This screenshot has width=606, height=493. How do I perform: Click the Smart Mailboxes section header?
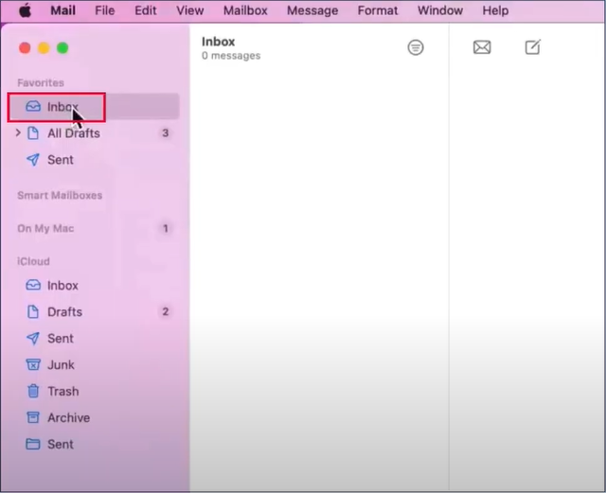click(60, 195)
